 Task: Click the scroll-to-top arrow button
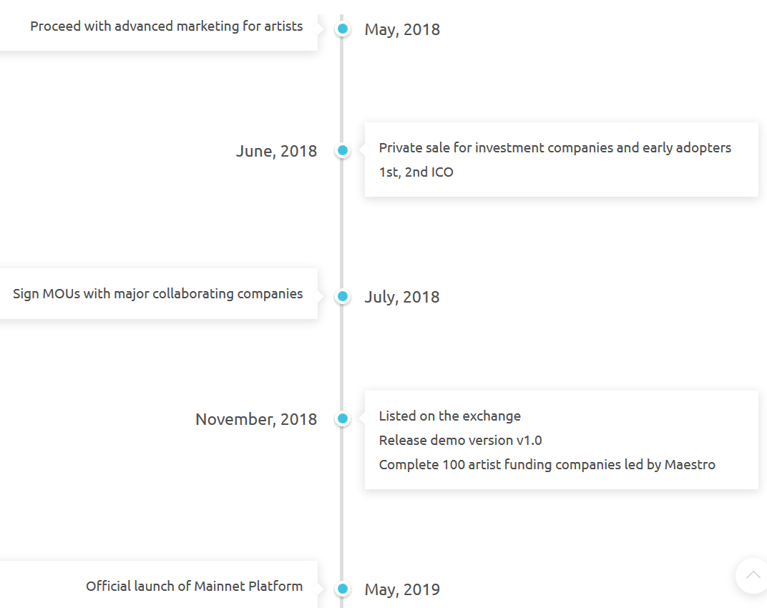[753, 575]
